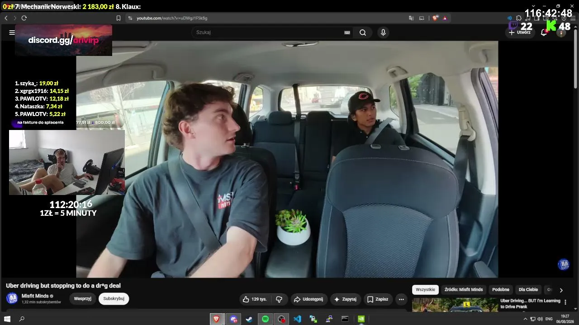The image size is (579, 325).
Task: Click the Udostępnij share button
Action: [x=308, y=299]
